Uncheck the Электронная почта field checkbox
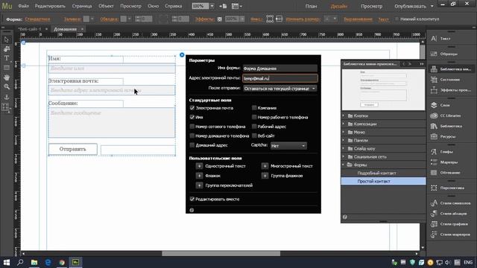 pos(192,108)
